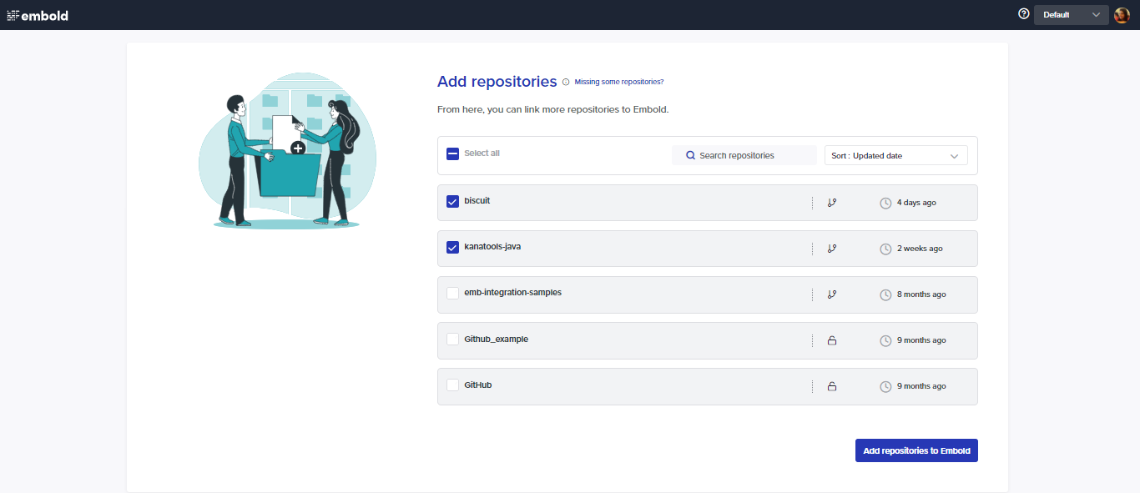The image size is (1140, 493).
Task: Click the emb-integration-samples repository name
Action: point(513,293)
